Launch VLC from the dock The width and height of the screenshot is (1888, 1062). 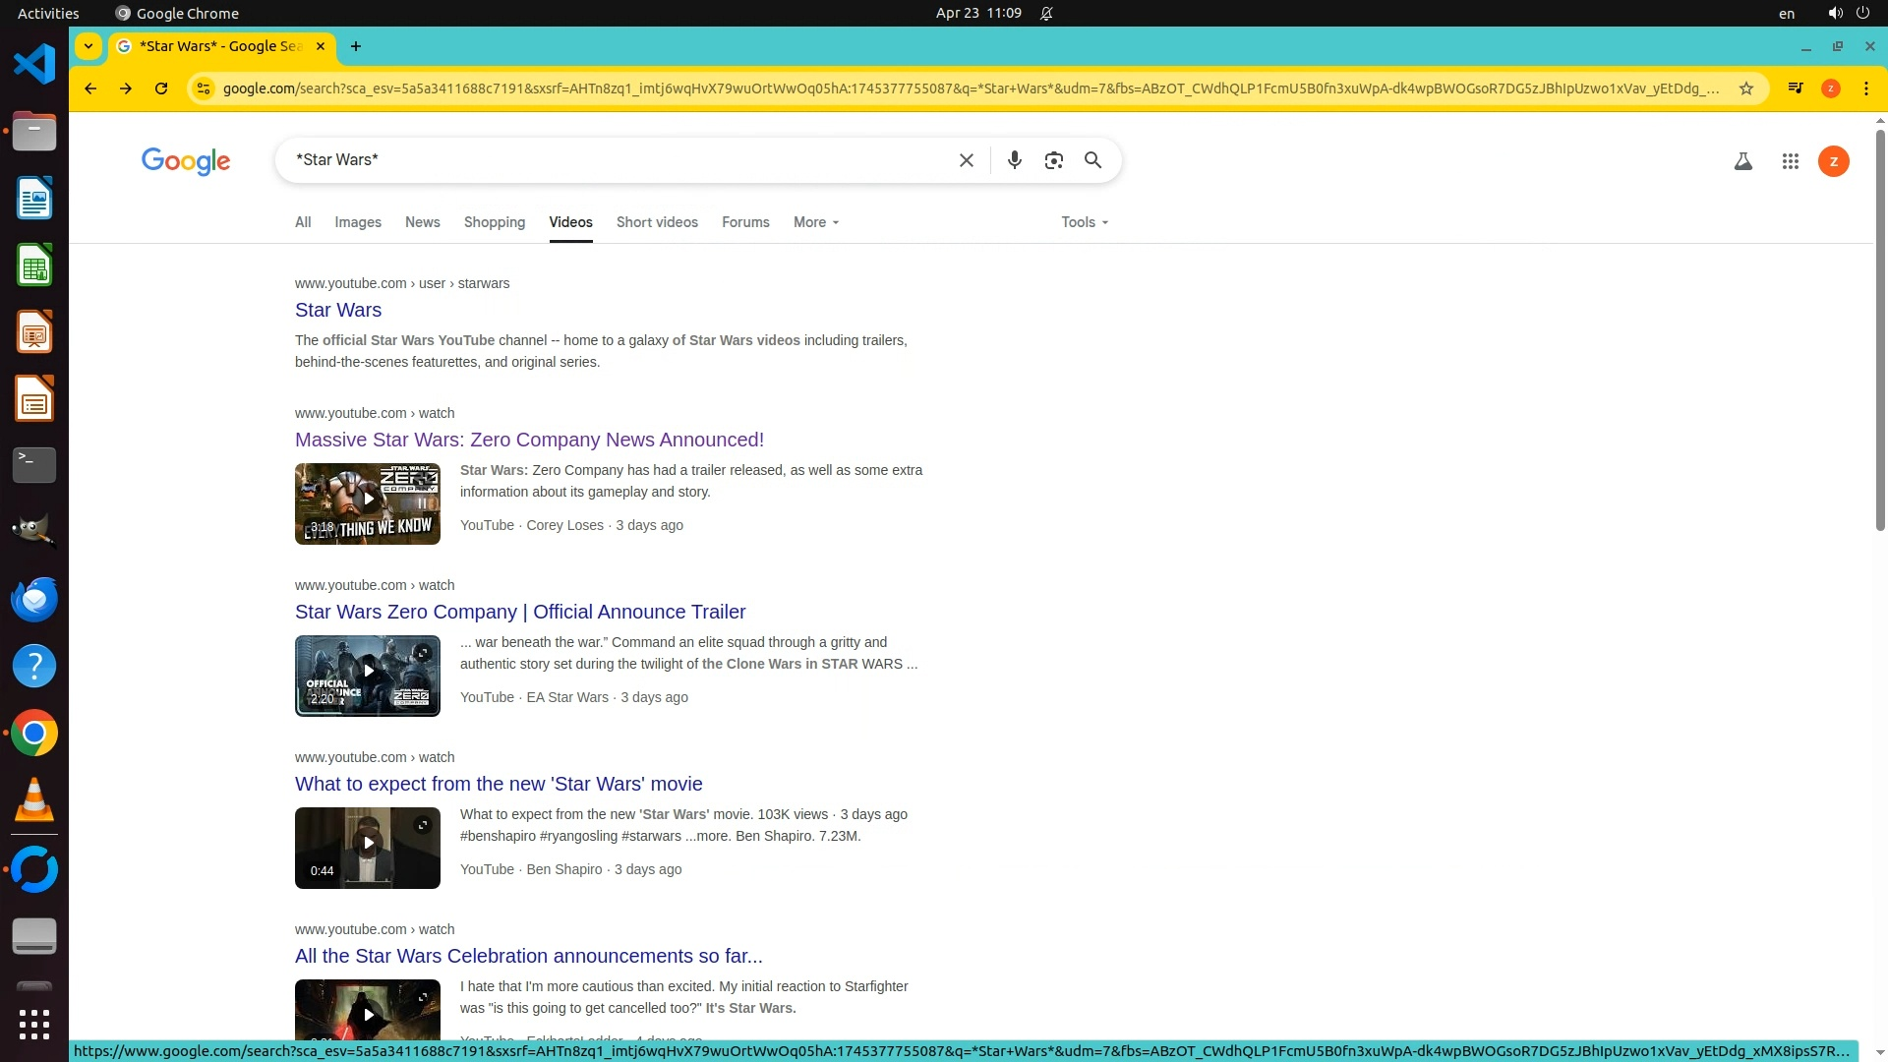click(x=34, y=799)
